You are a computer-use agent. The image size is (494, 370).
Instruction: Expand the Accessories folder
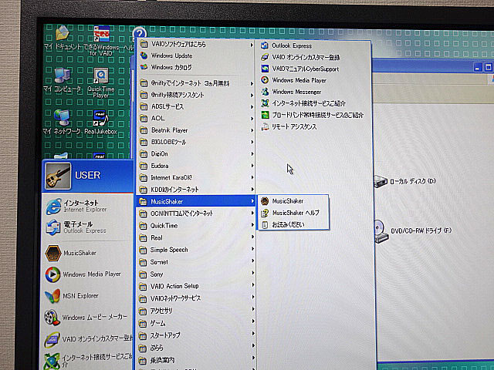pos(195,311)
